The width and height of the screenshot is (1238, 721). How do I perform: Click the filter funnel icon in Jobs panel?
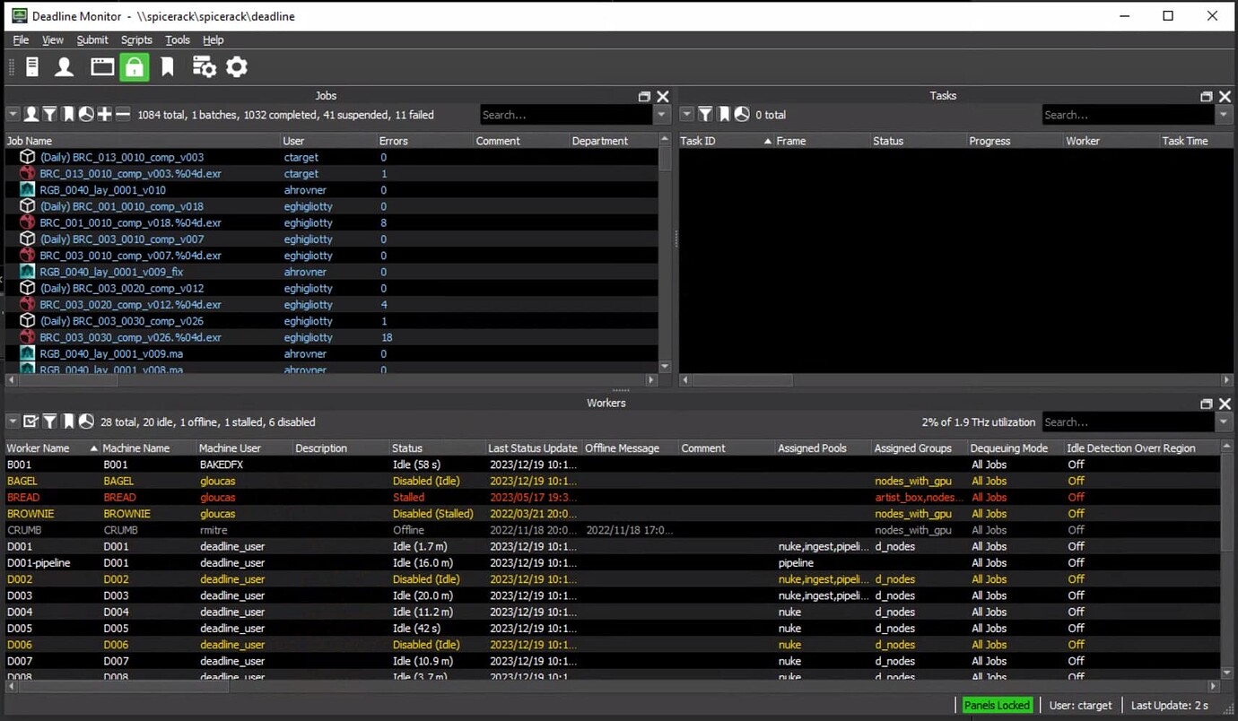coord(50,115)
